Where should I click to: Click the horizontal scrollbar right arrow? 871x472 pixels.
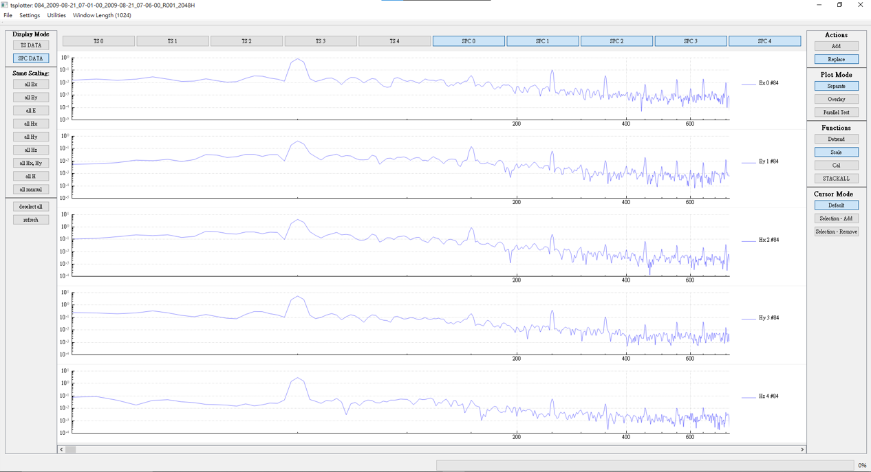(x=802, y=449)
